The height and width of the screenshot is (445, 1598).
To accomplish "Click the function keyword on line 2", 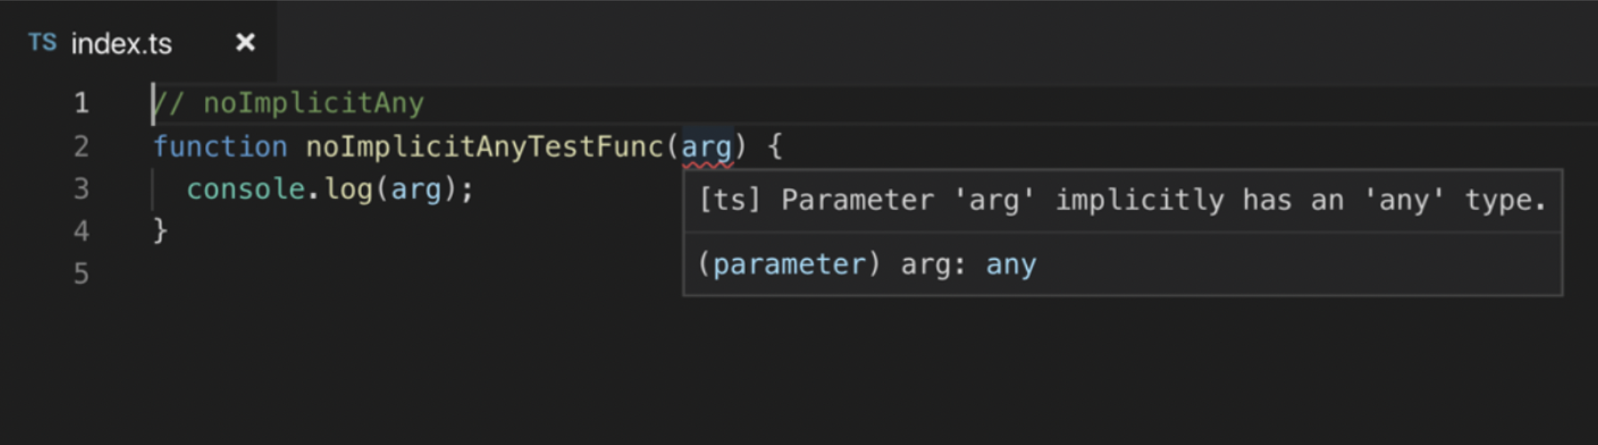I will pos(220,147).
